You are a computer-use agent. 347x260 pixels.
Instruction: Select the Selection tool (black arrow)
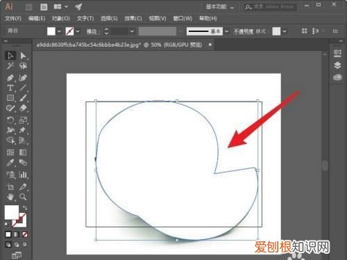pos(10,56)
